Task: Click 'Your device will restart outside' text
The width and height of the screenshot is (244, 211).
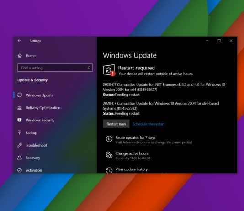Action: 156,74
